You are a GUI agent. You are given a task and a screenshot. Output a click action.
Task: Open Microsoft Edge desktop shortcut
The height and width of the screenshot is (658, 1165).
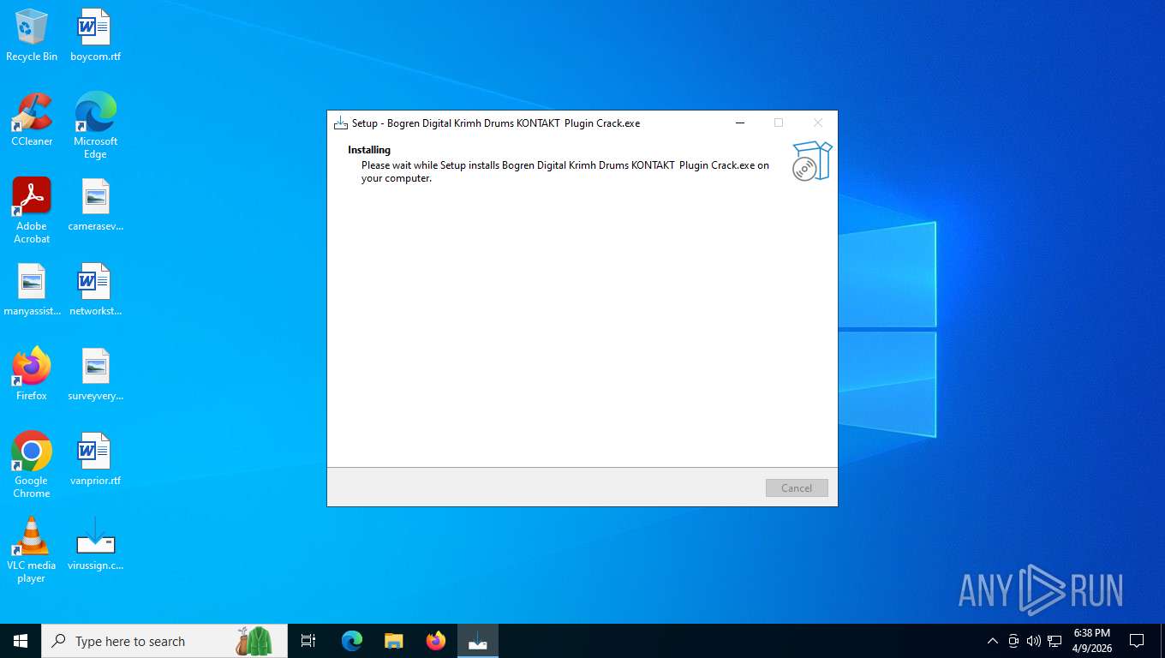coord(95,125)
